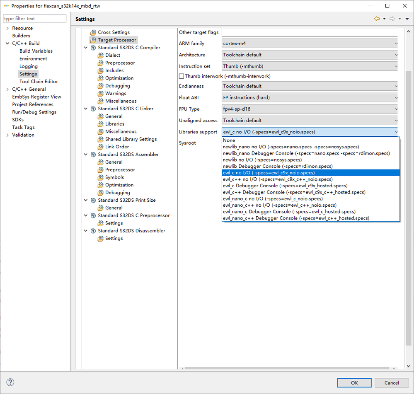414x394 pixels.
Task: Open Tool Chain Editor page
Action: pos(39,82)
